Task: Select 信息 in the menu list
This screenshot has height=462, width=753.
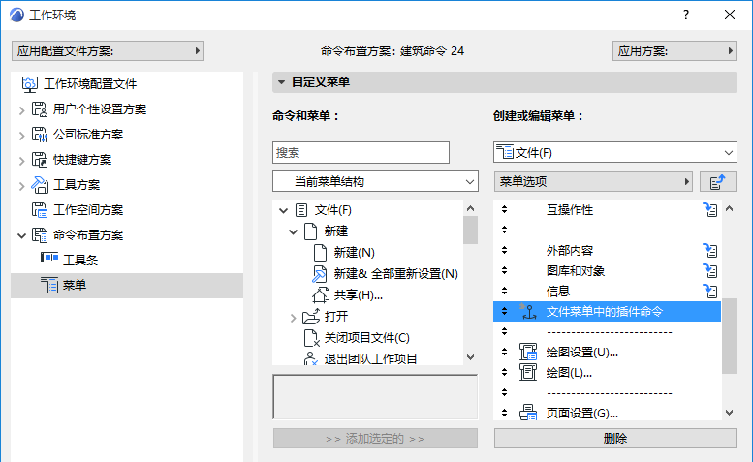Action: (x=558, y=291)
